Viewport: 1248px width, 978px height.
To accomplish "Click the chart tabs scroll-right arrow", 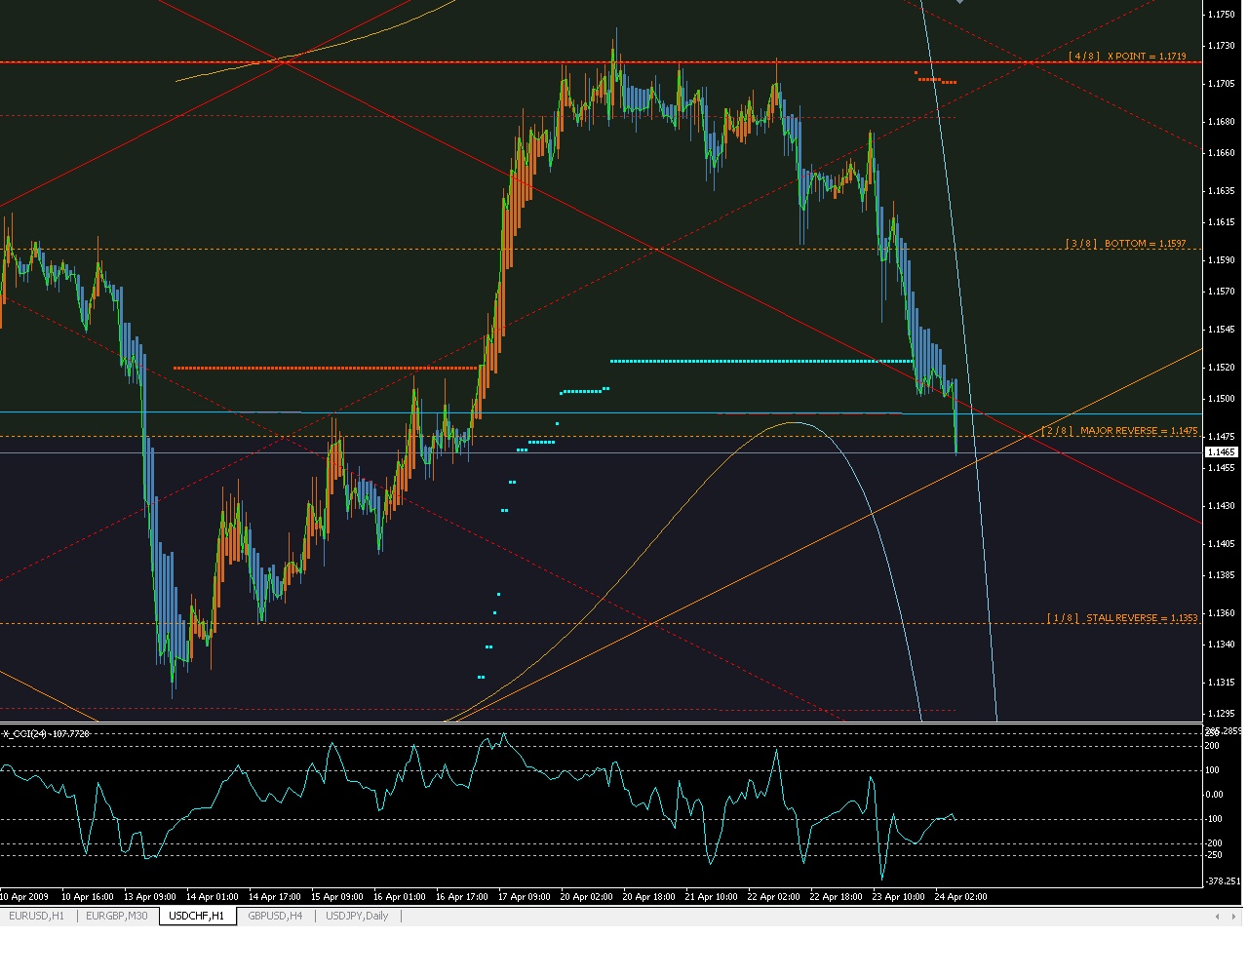I will (1235, 917).
